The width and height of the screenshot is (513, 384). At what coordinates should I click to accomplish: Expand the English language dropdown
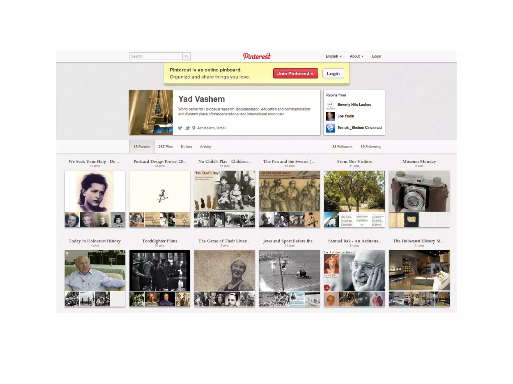(x=333, y=56)
